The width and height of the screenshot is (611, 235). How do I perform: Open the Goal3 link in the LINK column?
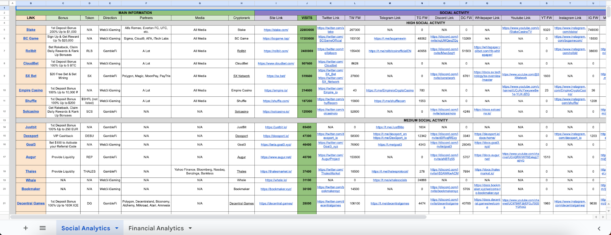pos(31,145)
